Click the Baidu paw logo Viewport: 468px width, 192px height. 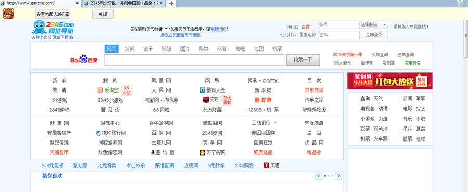tap(84, 59)
